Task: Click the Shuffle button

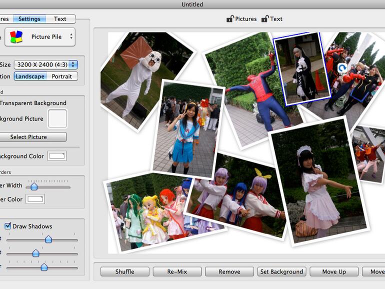Action: (124, 271)
